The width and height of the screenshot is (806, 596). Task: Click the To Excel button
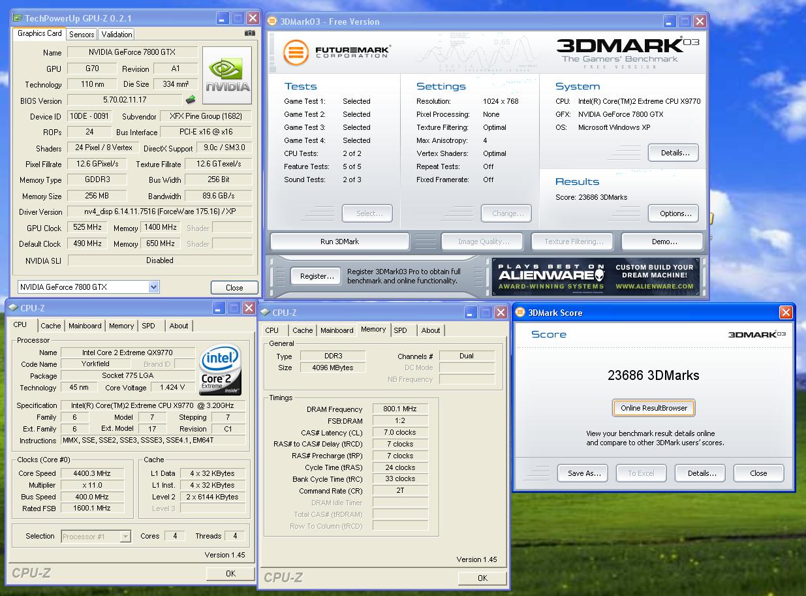pos(641,473)
